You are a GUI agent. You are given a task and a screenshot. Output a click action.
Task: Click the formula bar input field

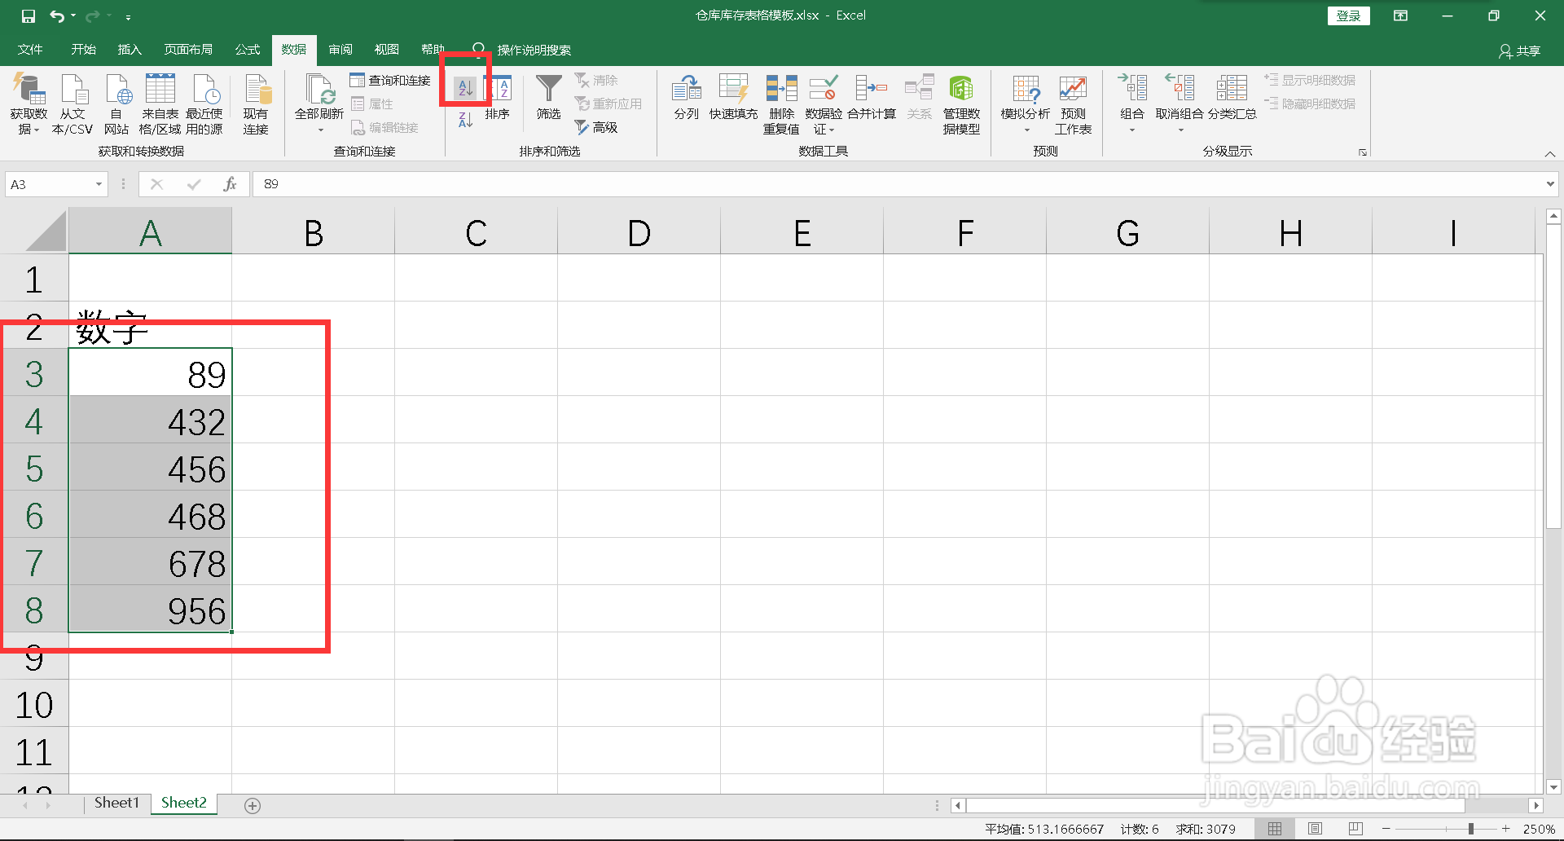(x=898, y=185)
